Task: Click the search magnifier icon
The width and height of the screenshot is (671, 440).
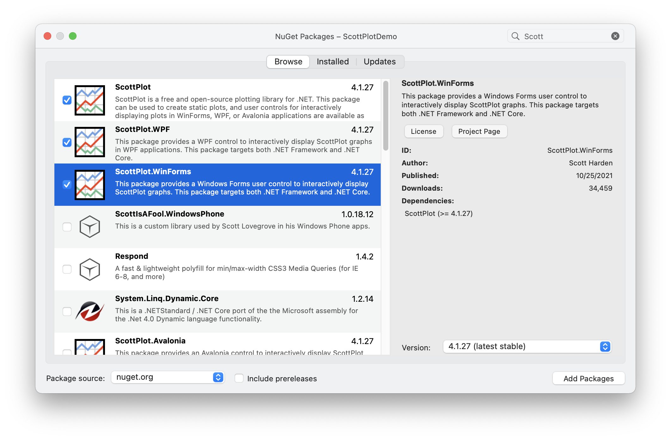Action: tap(515, 36)
